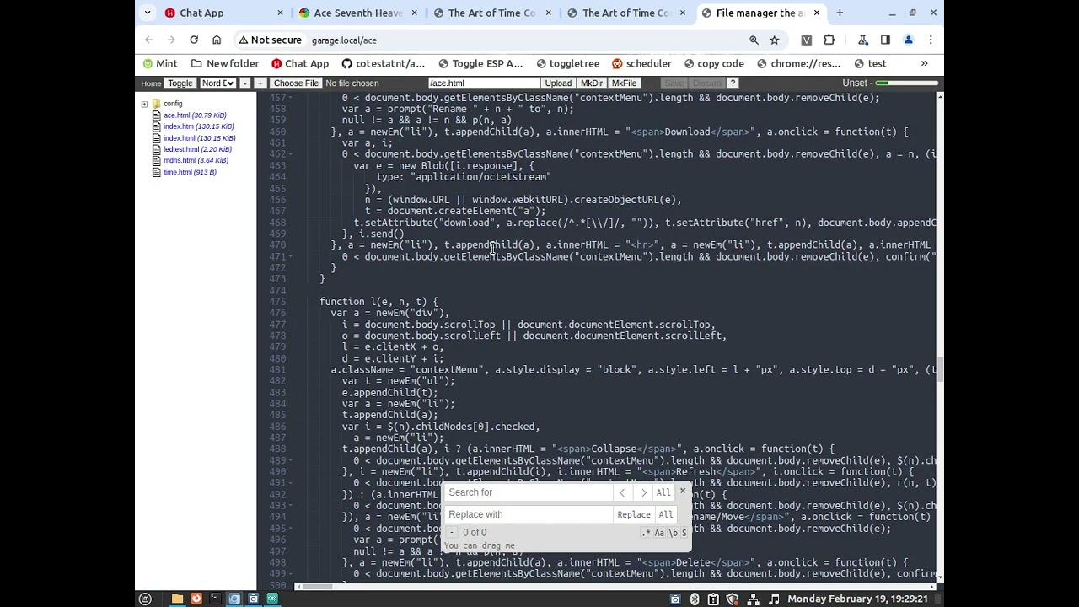1079x607 pixels.
Task: Toggle case sensitive search option (Aa)
Action: click(659, 533)
